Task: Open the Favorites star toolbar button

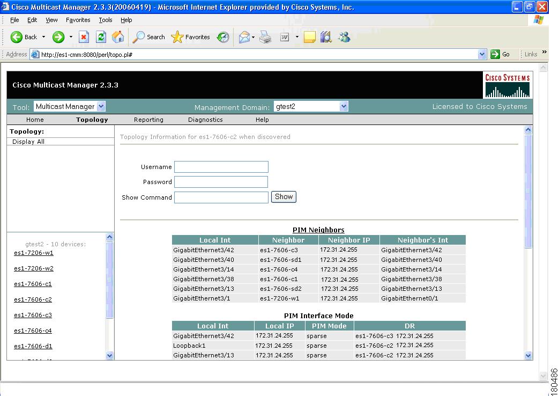Action: pos(190,37)
